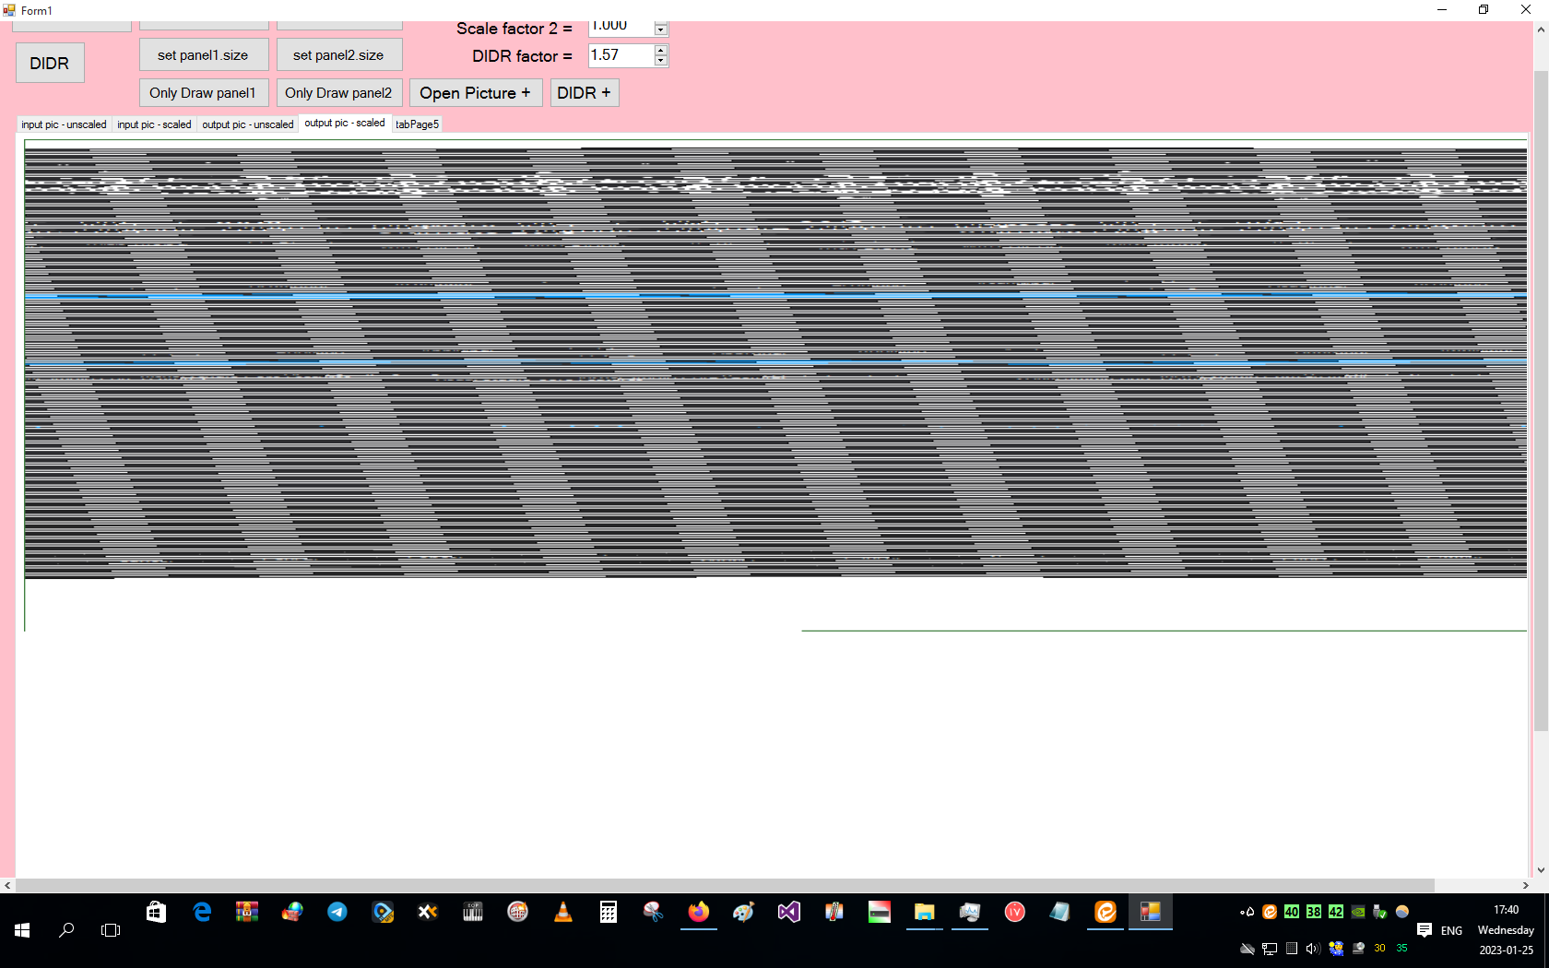Open the piano keyboard app icon
1549x968 pixels.
pyautogui.click(x=473, y=912)
